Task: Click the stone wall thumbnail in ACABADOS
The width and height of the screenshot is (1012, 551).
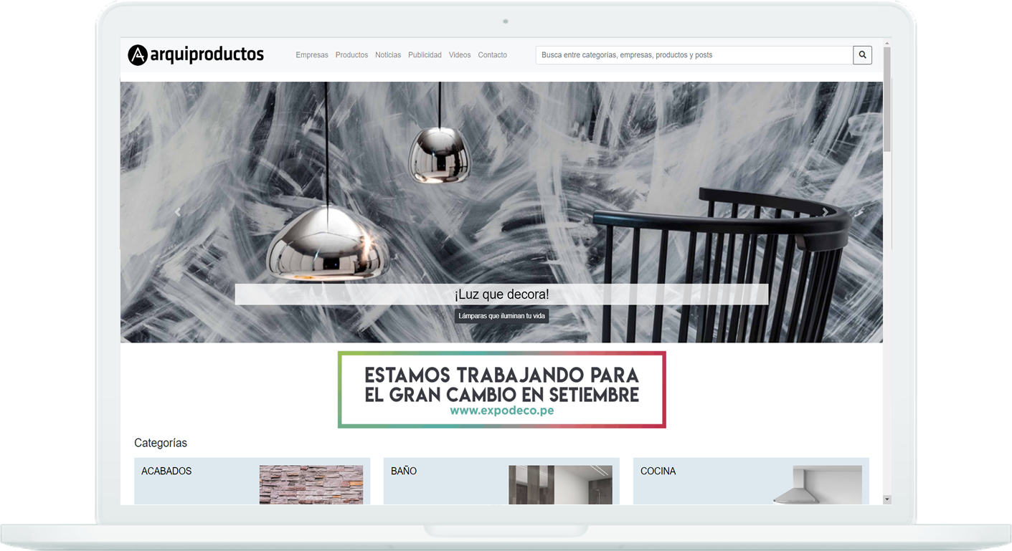Action: coord(311,485)
